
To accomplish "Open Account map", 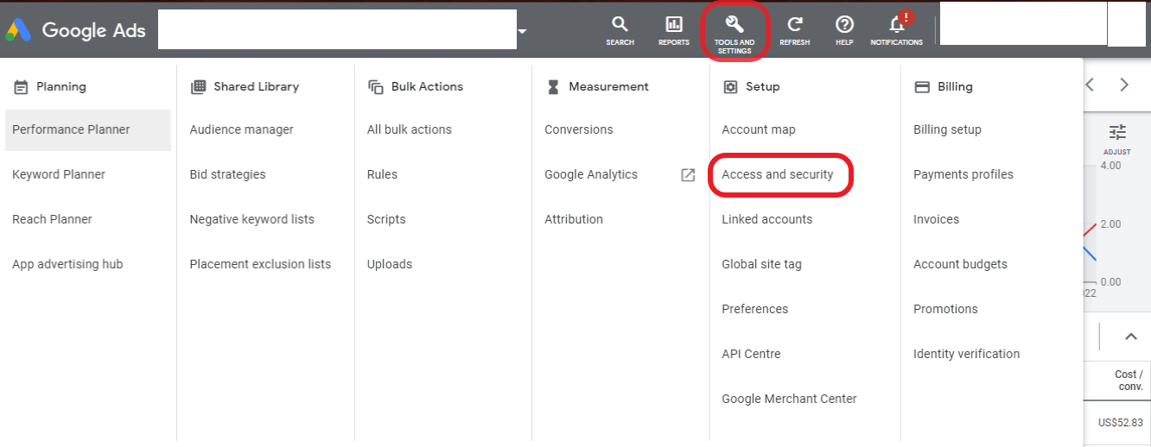I will [x=758, y=129].
